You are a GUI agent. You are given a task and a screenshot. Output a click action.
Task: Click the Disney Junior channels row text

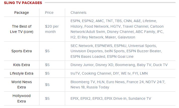point(119,65)
